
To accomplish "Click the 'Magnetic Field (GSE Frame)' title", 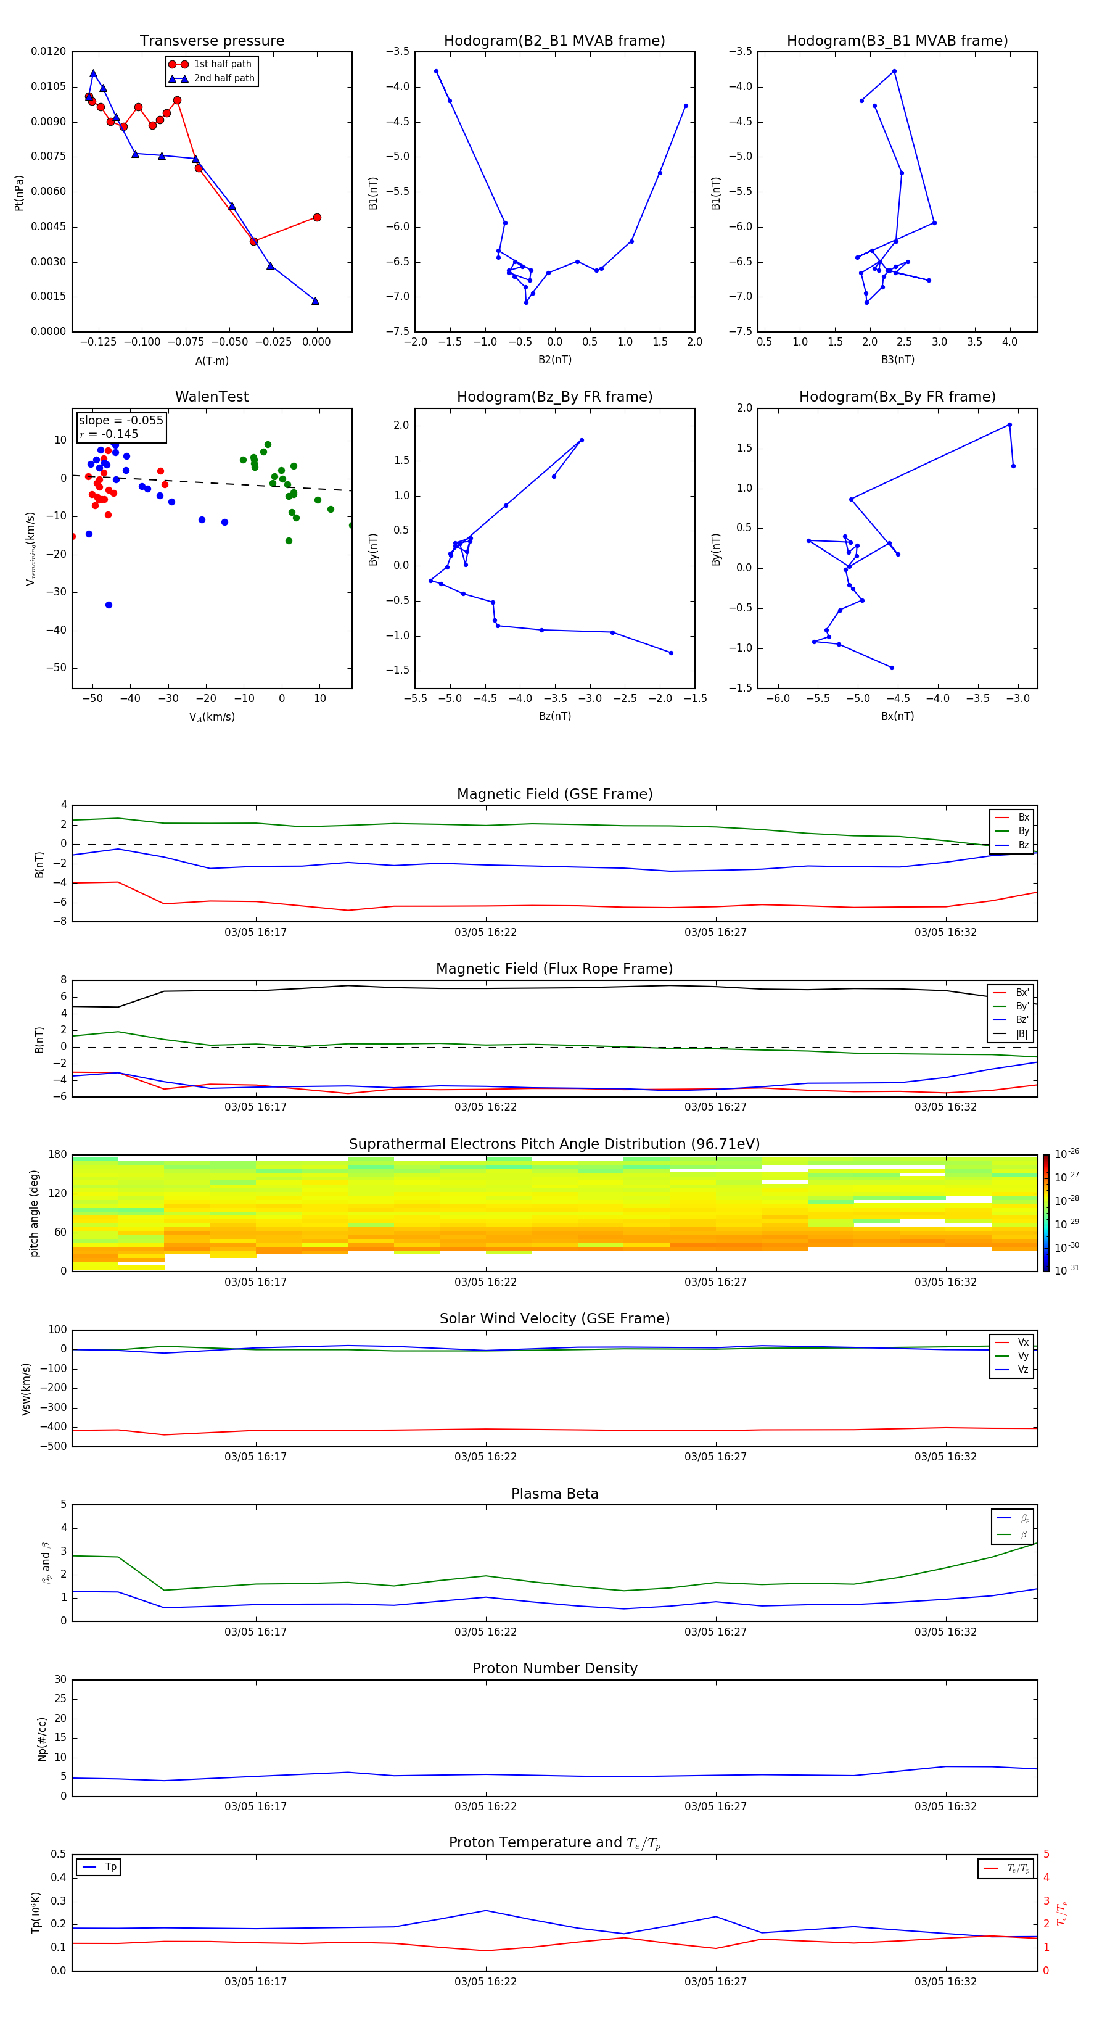I will coord(554,794).
